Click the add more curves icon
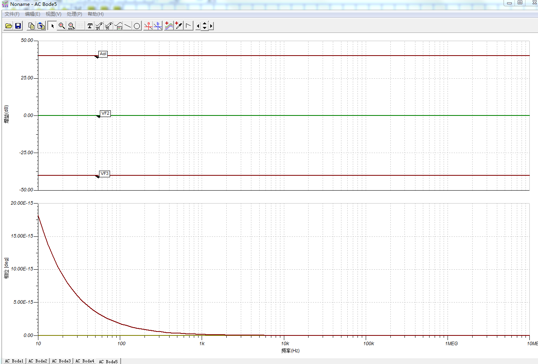This screenshot has height=364, width=538. click(x=169, y=26)
